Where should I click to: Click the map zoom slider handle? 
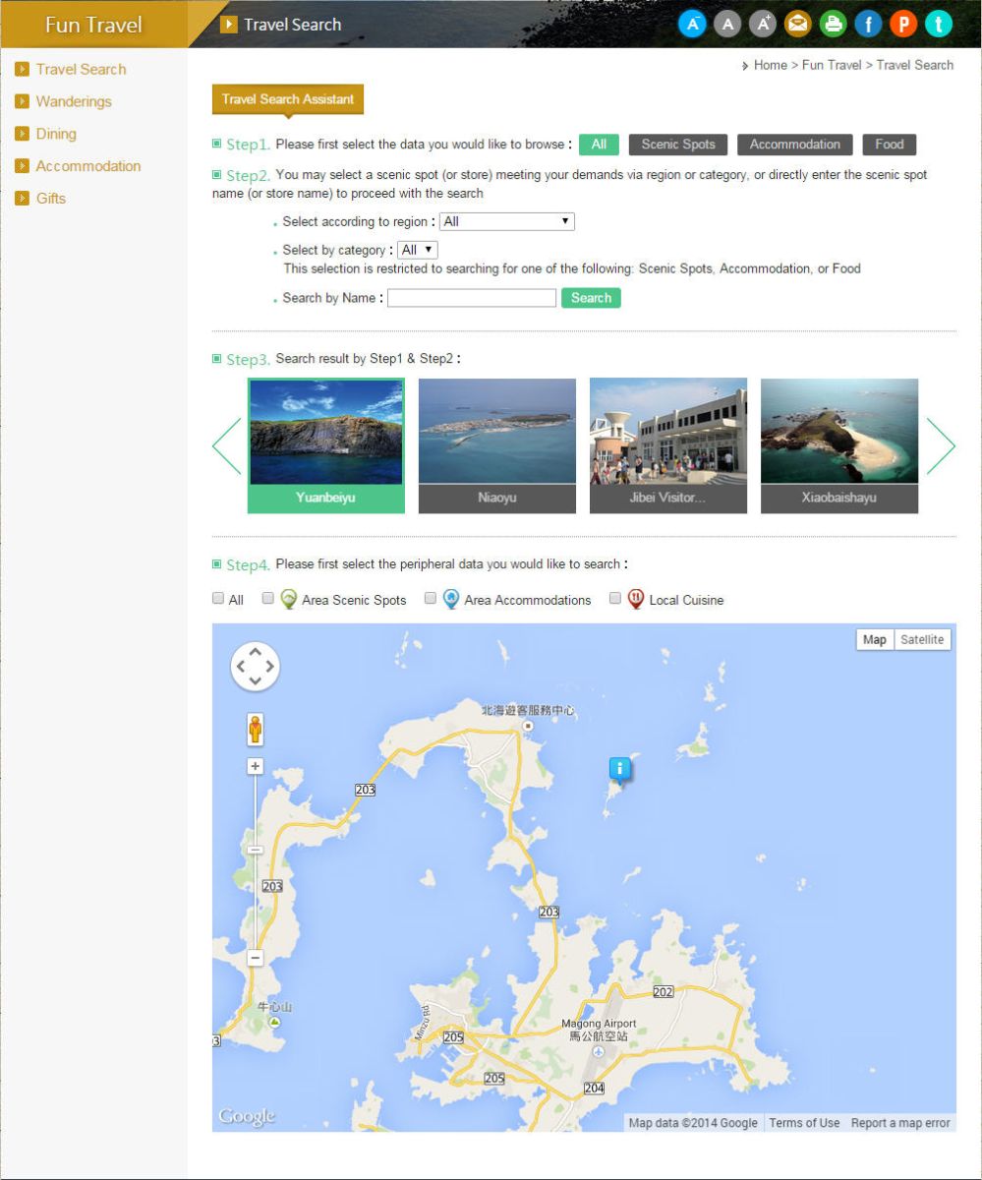256,850
